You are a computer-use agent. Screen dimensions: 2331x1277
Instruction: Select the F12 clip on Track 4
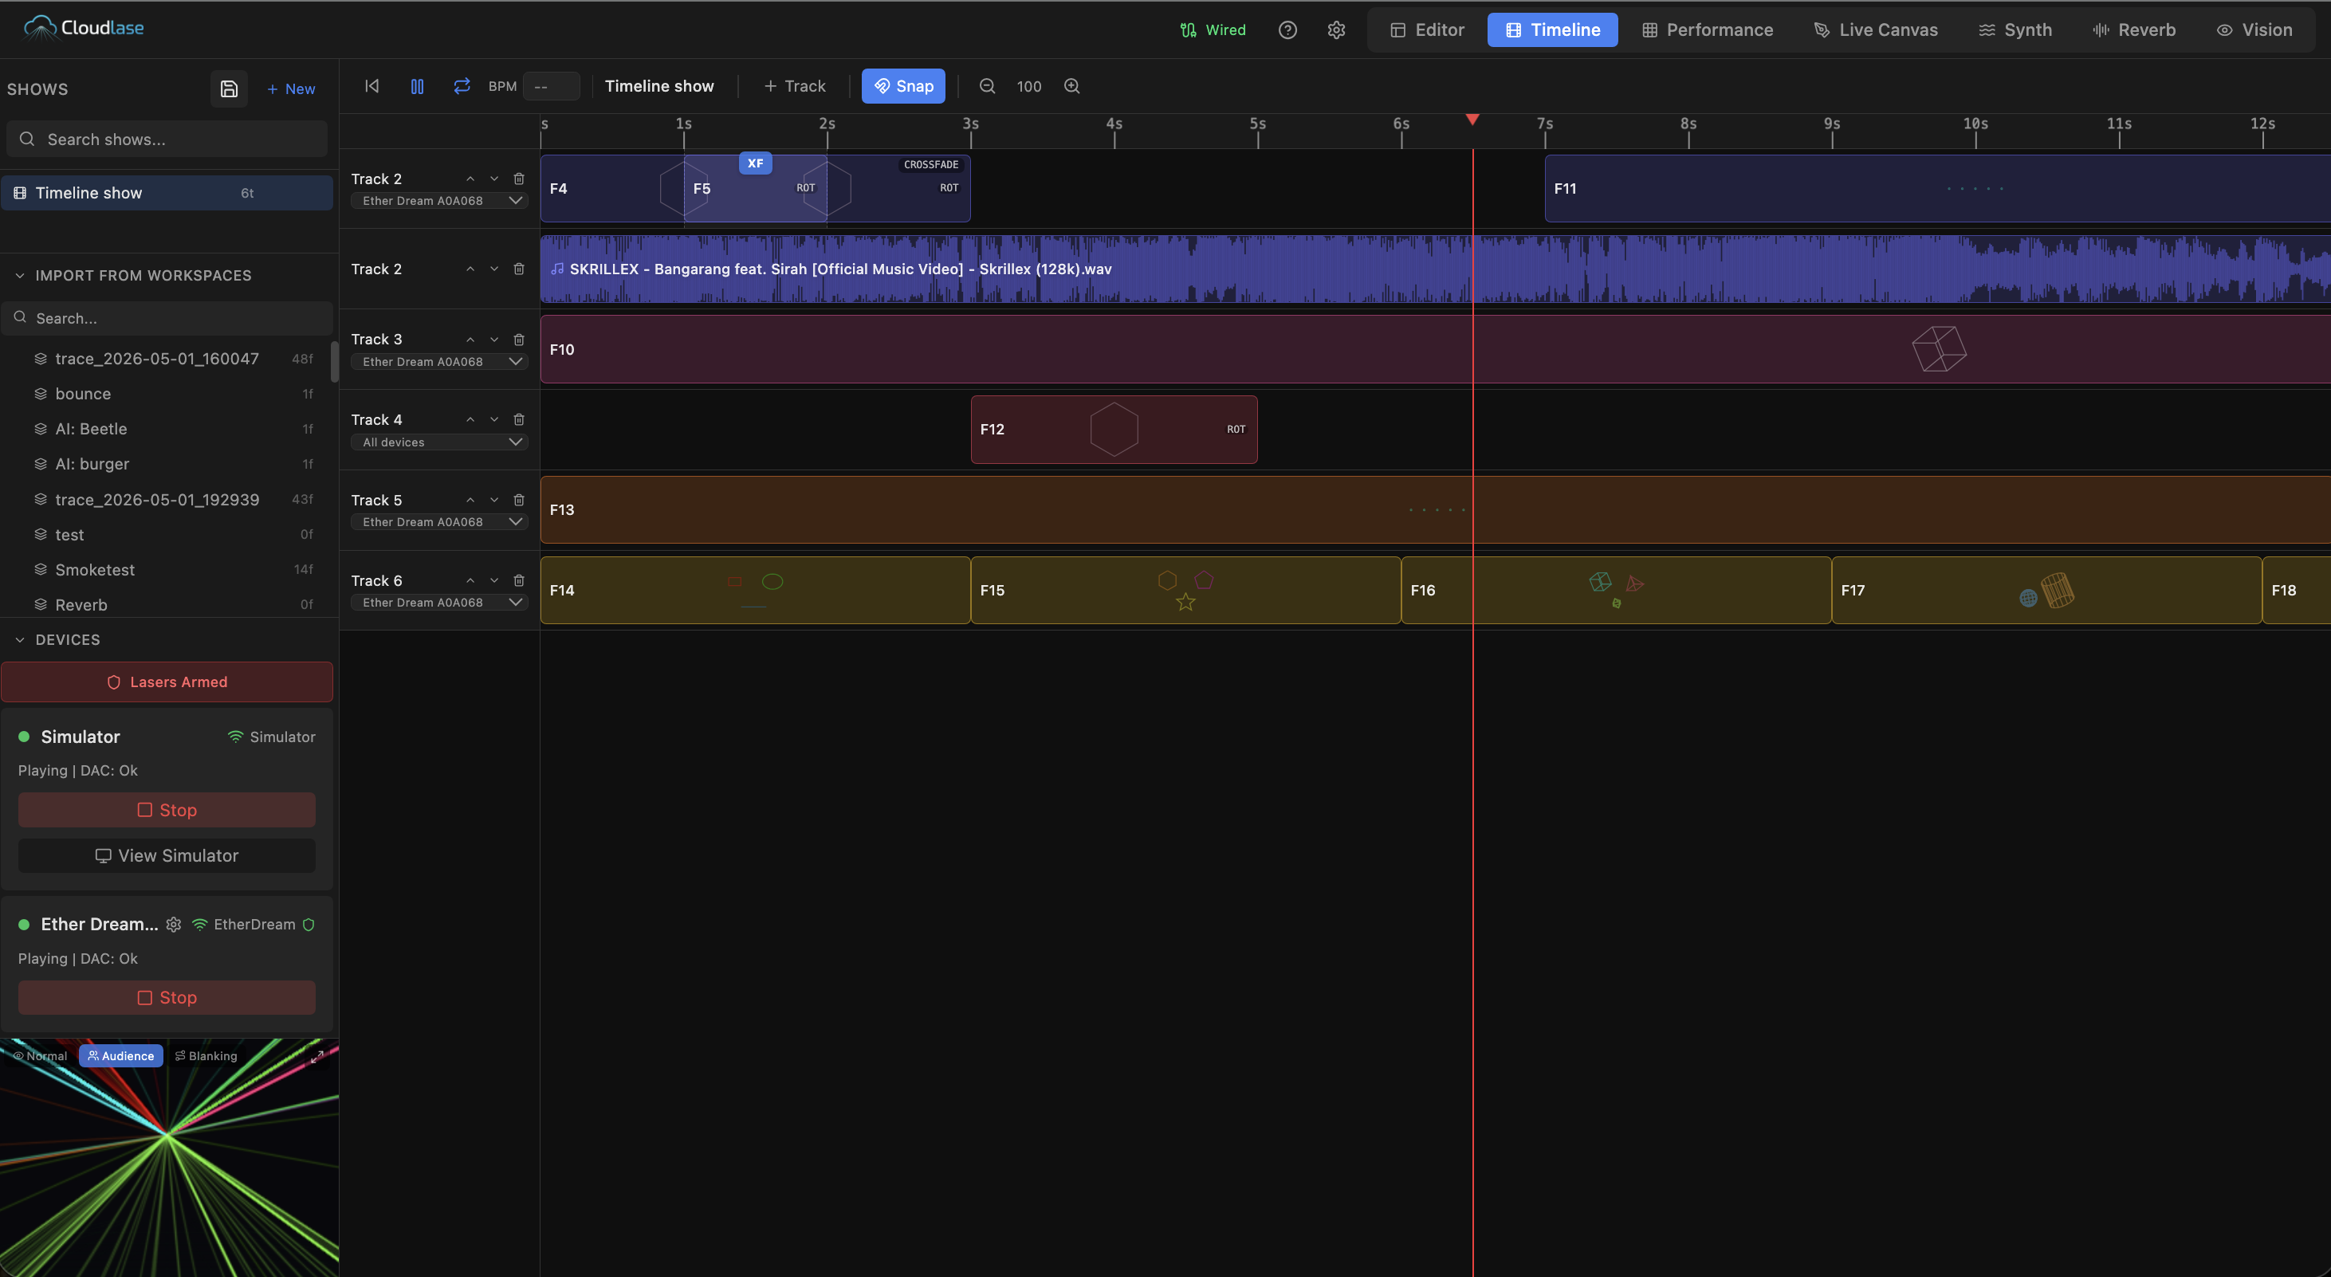(x=1114, y=430)
